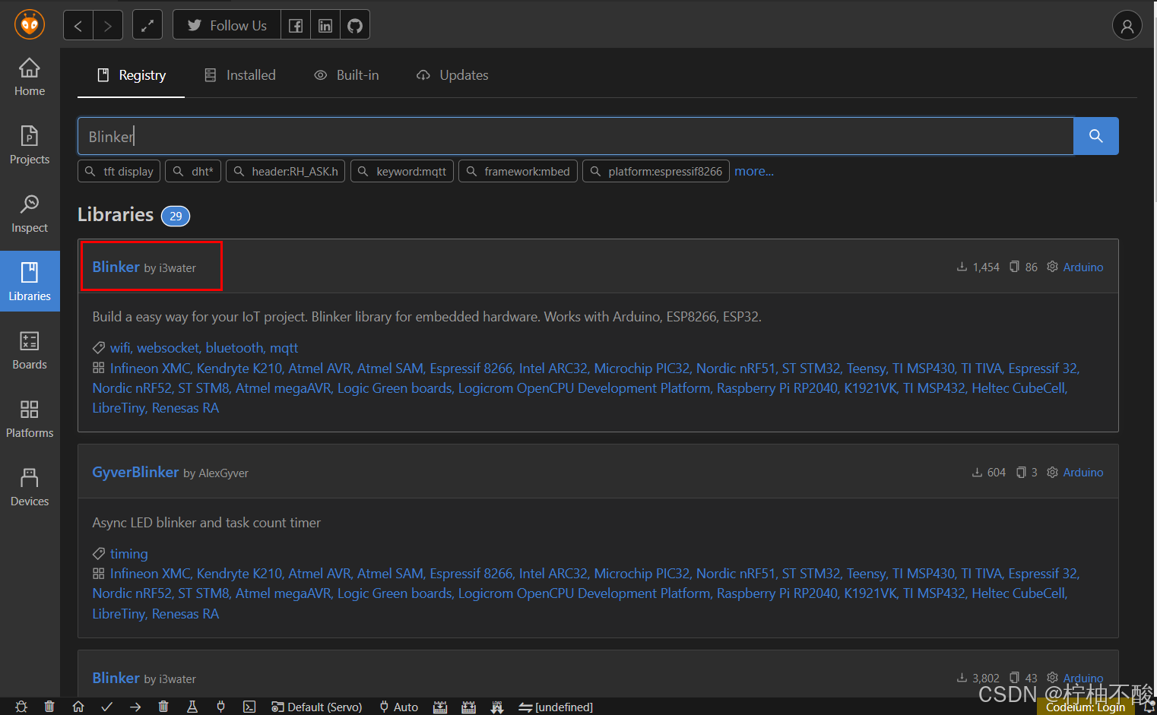Screen dimensions: 1157x715
Task: Open Boards in the left sidebar
Action: click(x=30, y=351)
